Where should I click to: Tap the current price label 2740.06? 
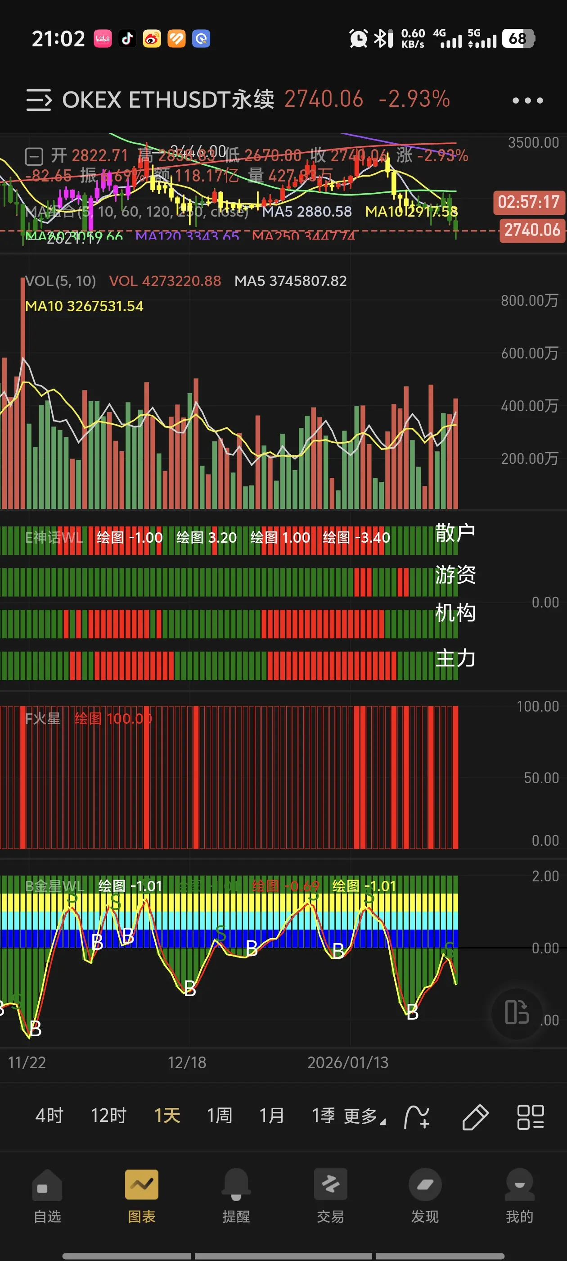[532, 230]
